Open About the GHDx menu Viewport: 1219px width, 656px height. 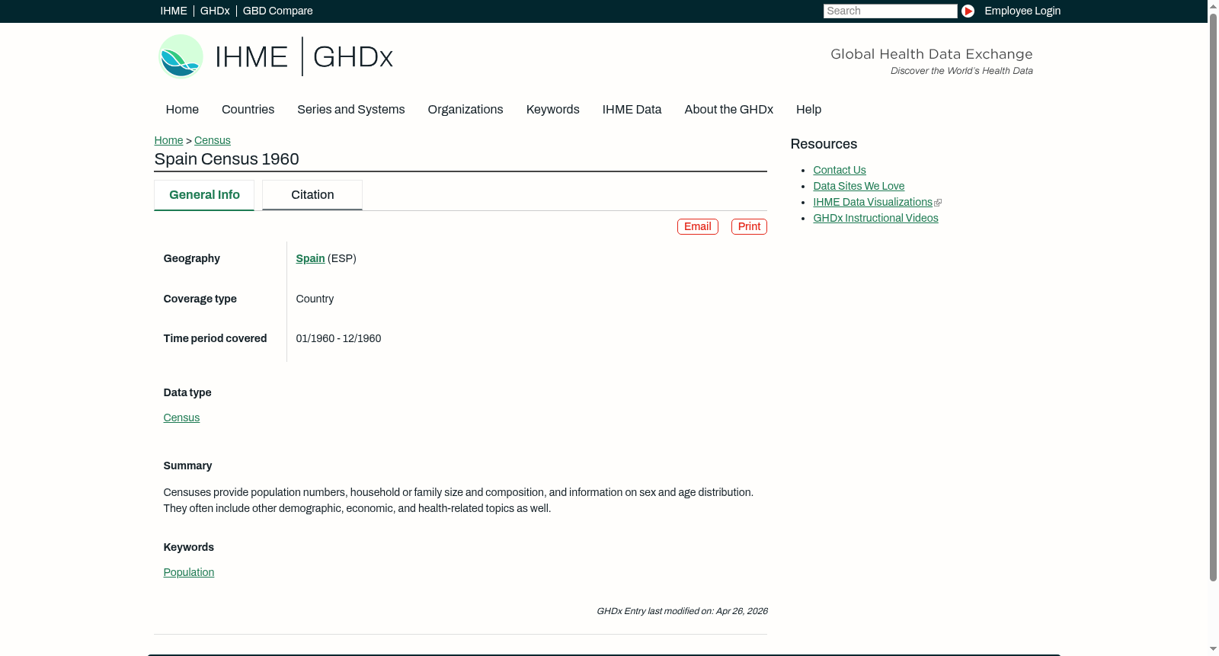click(x=728, y=110)
